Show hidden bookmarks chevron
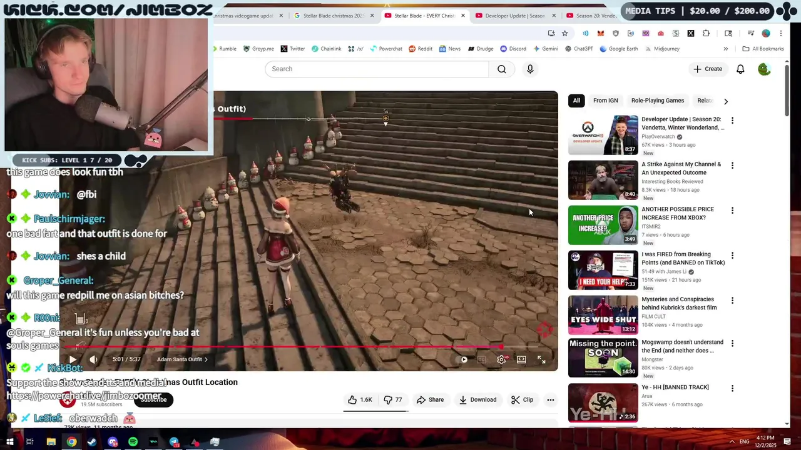 [726, 49]
